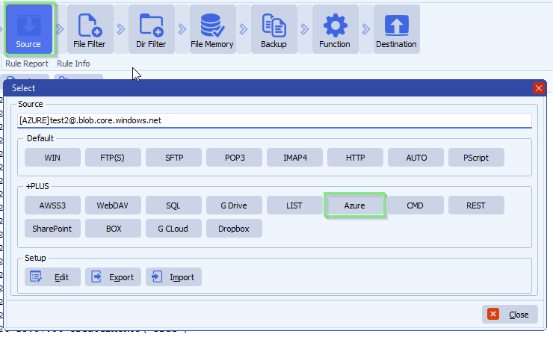Click the Import setup button

tap(173, 277)
